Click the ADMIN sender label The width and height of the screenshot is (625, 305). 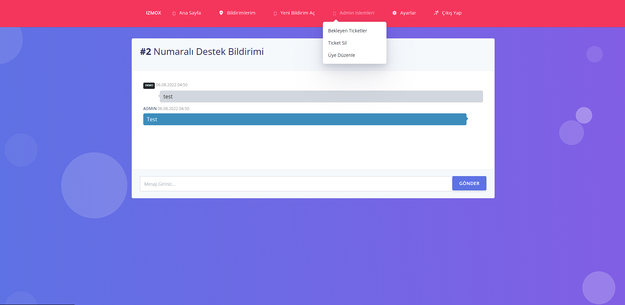pos(150,109)
